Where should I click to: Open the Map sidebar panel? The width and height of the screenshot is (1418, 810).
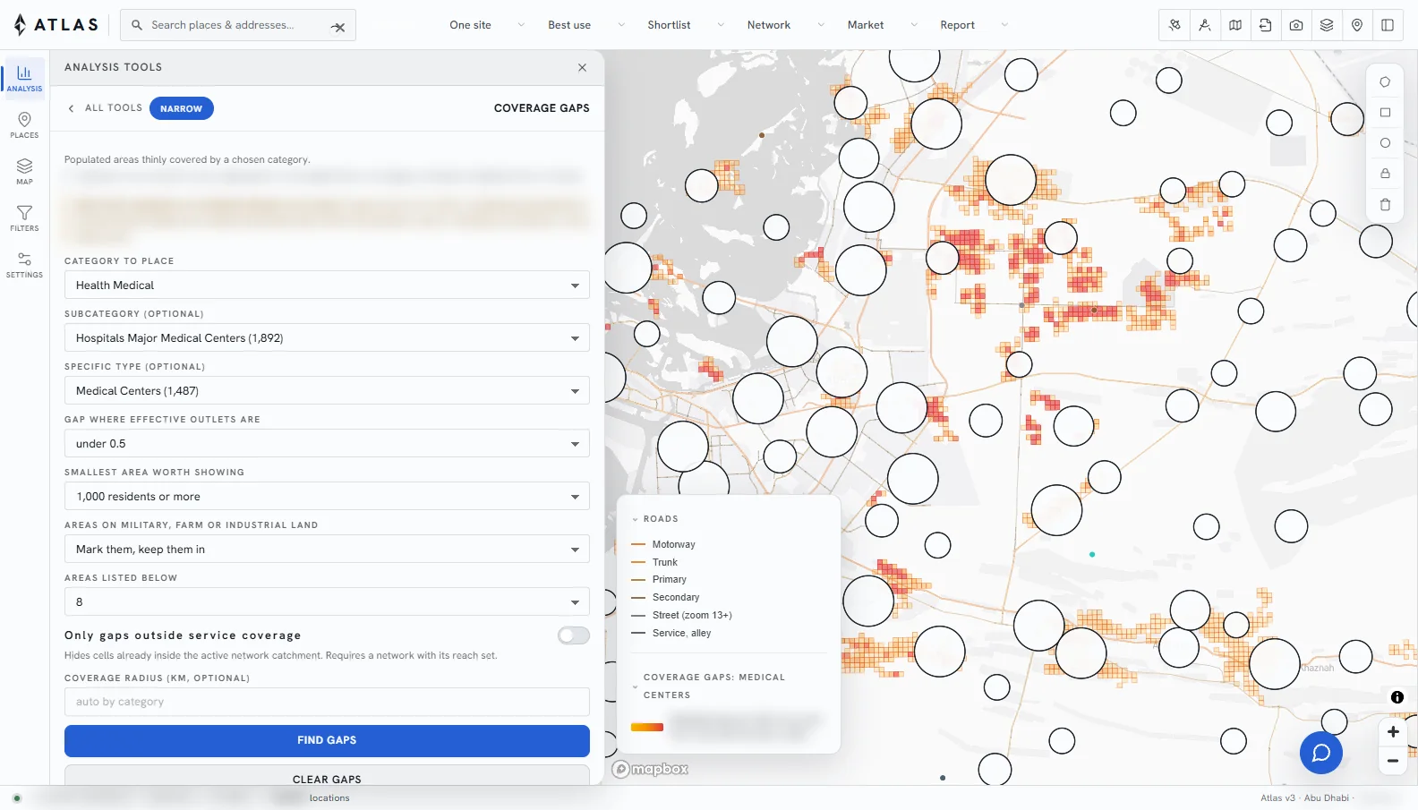tap(24, 171)
